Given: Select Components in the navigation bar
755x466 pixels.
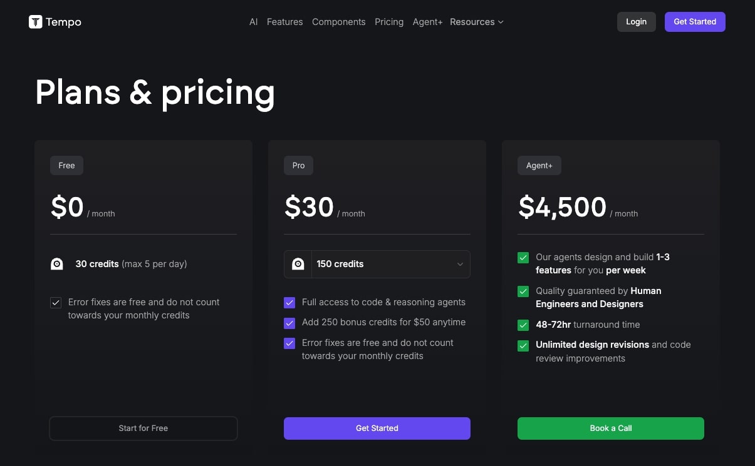Looking at the screenshot, I should coord(338,22).
